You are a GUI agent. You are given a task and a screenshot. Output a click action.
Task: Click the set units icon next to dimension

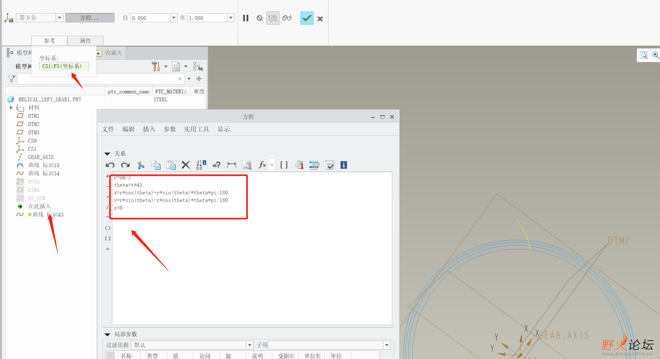click(247, 165)
